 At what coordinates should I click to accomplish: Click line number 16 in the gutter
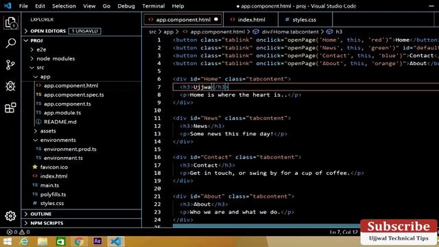click(157, 157)
